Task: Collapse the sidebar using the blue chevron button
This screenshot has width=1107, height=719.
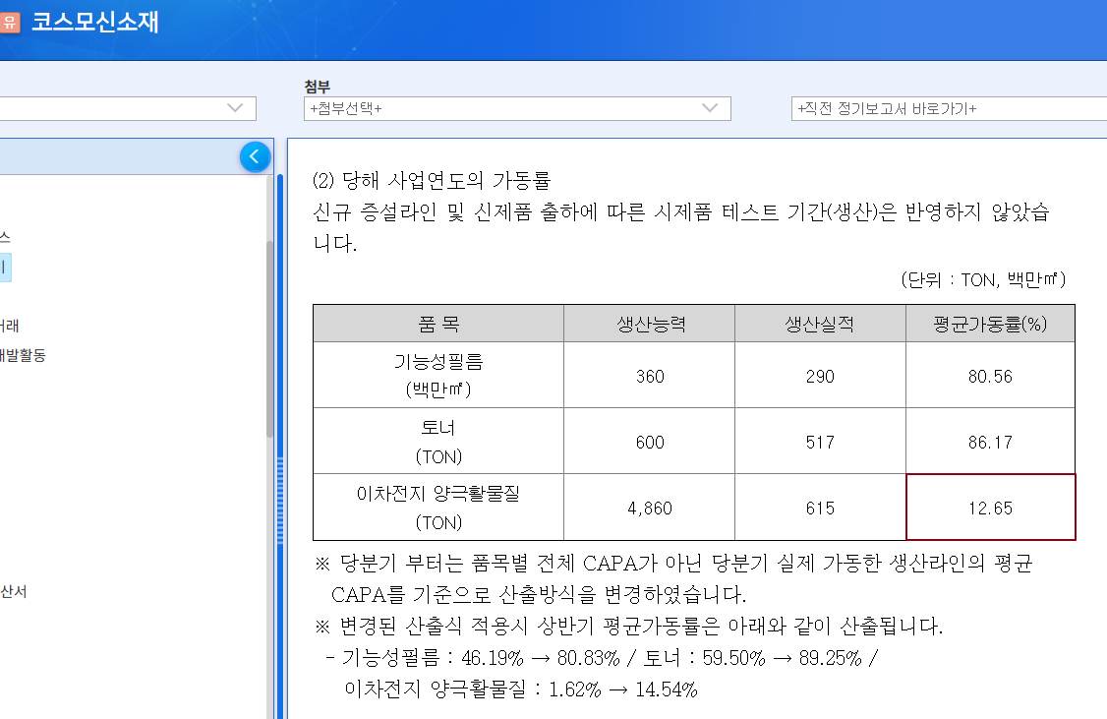Action: 255,156
